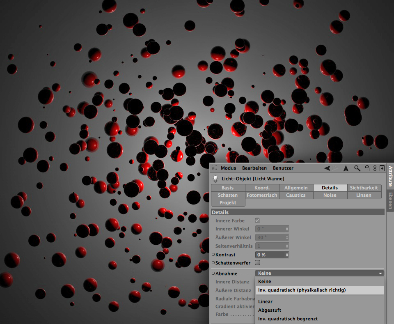Click Kontrast stepper arrows
Viewport: 394px width, 324px height.
[287, 255]
